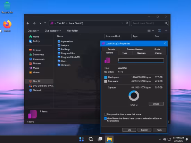
Task: Open the Organize menu
Action: [x=33, y=31]
